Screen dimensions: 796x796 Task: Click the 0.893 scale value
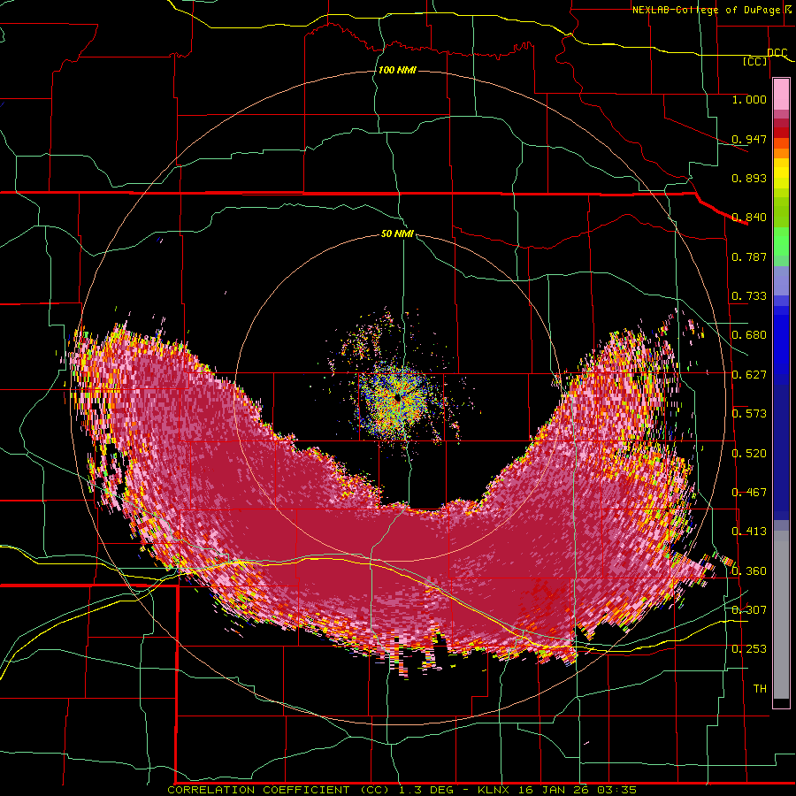pos(749,178)
